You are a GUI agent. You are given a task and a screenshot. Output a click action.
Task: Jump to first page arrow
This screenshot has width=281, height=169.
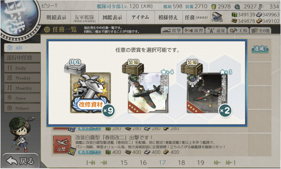[91, 162]
